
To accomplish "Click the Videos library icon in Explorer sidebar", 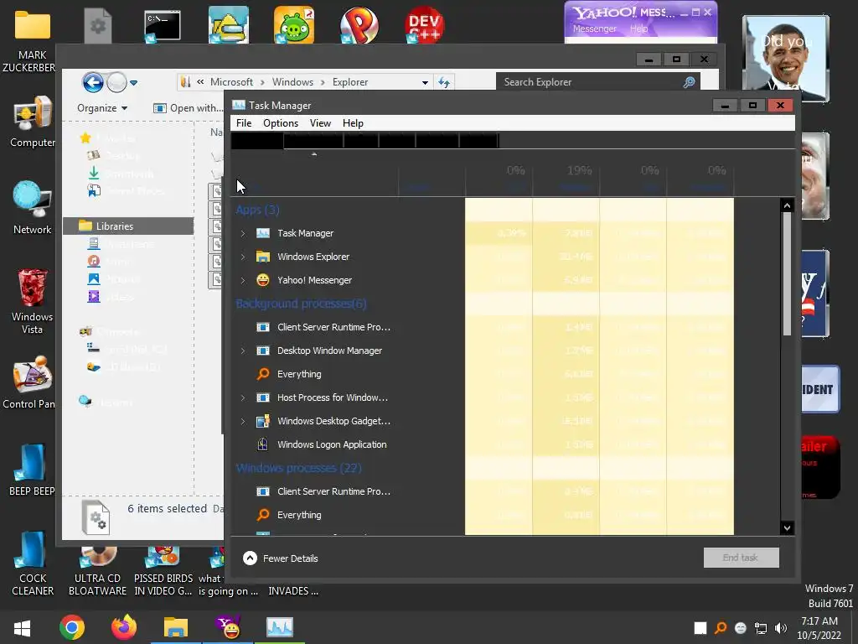I will pos(94,296).
